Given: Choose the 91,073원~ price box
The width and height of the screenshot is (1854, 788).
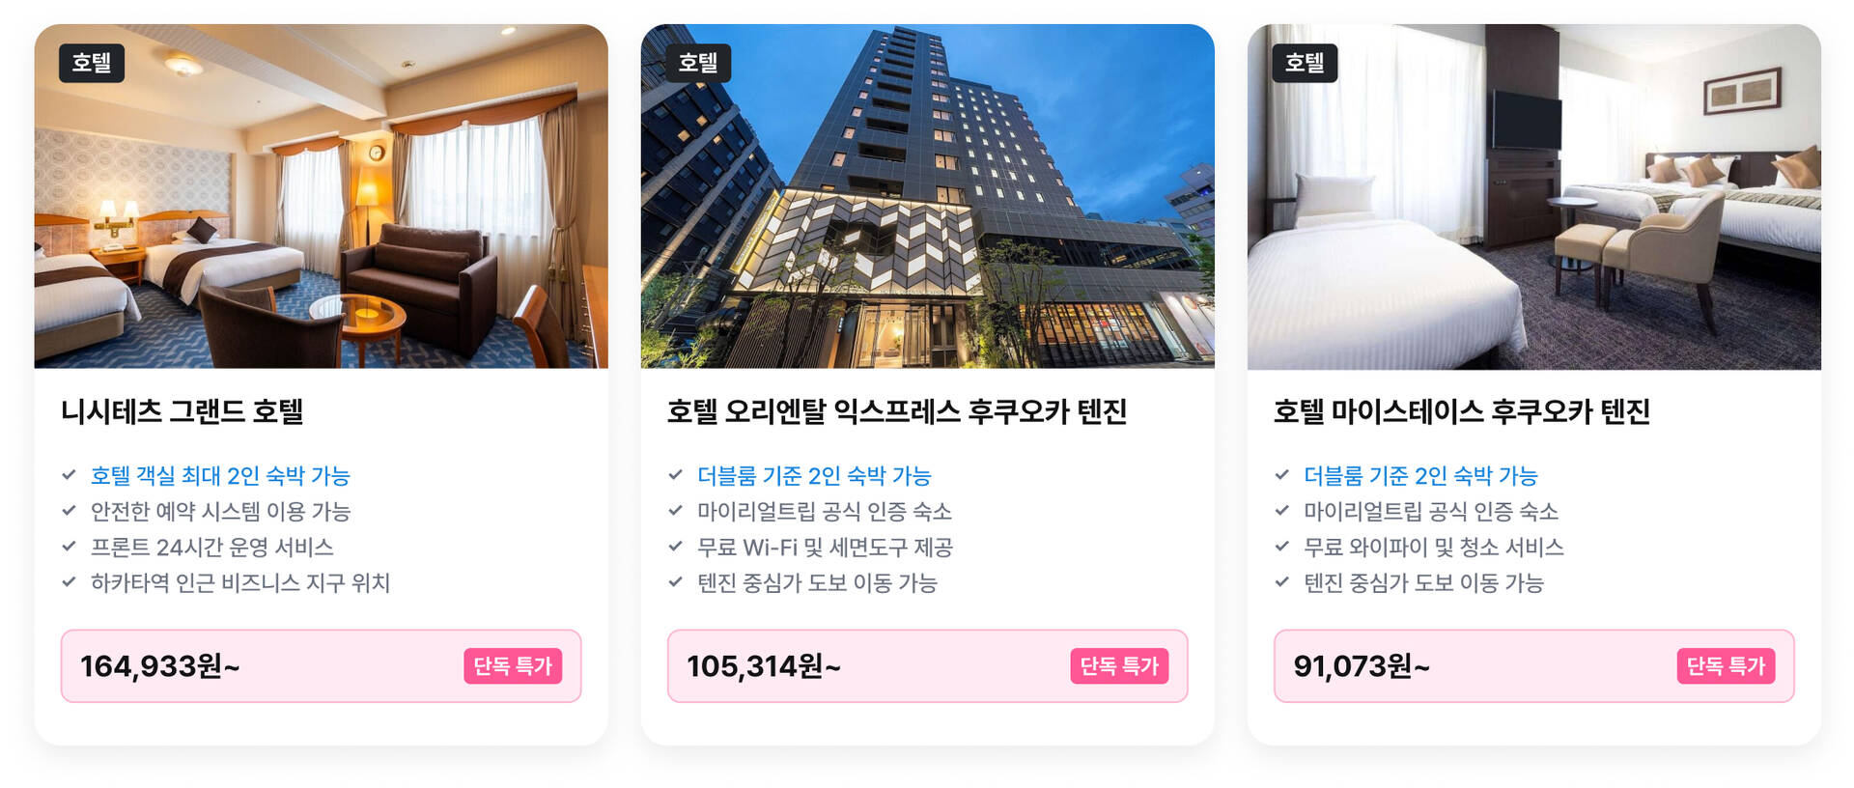Looking at the screenshot, I should tap(1533, 666).
